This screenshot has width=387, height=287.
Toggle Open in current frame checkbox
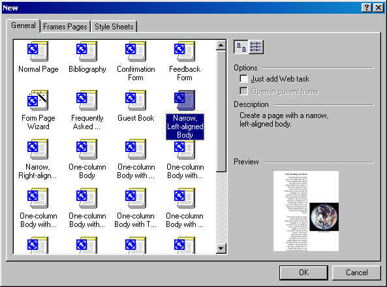(x=243, y=91)
